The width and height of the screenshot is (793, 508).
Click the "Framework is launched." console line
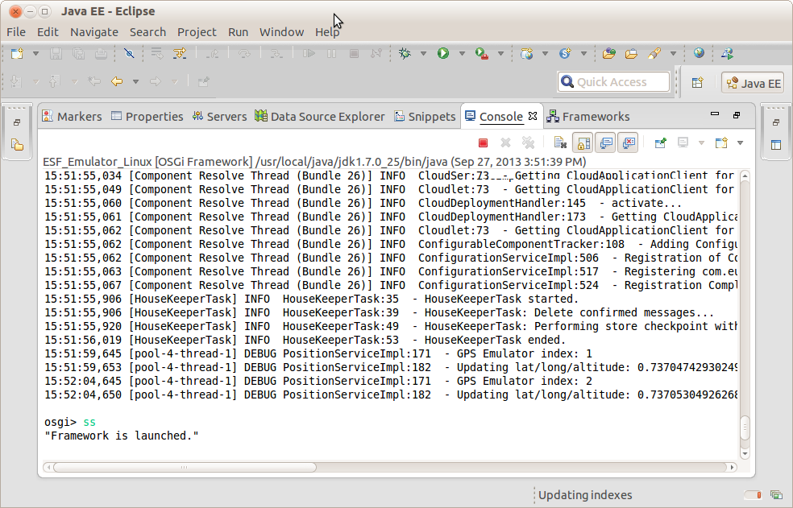coord(122,436)
